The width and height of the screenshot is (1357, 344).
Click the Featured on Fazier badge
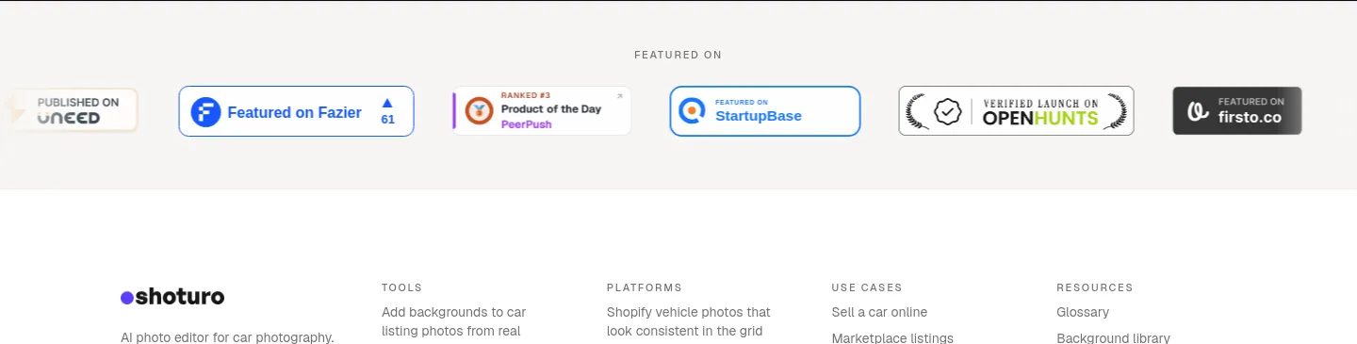point(296,111)
